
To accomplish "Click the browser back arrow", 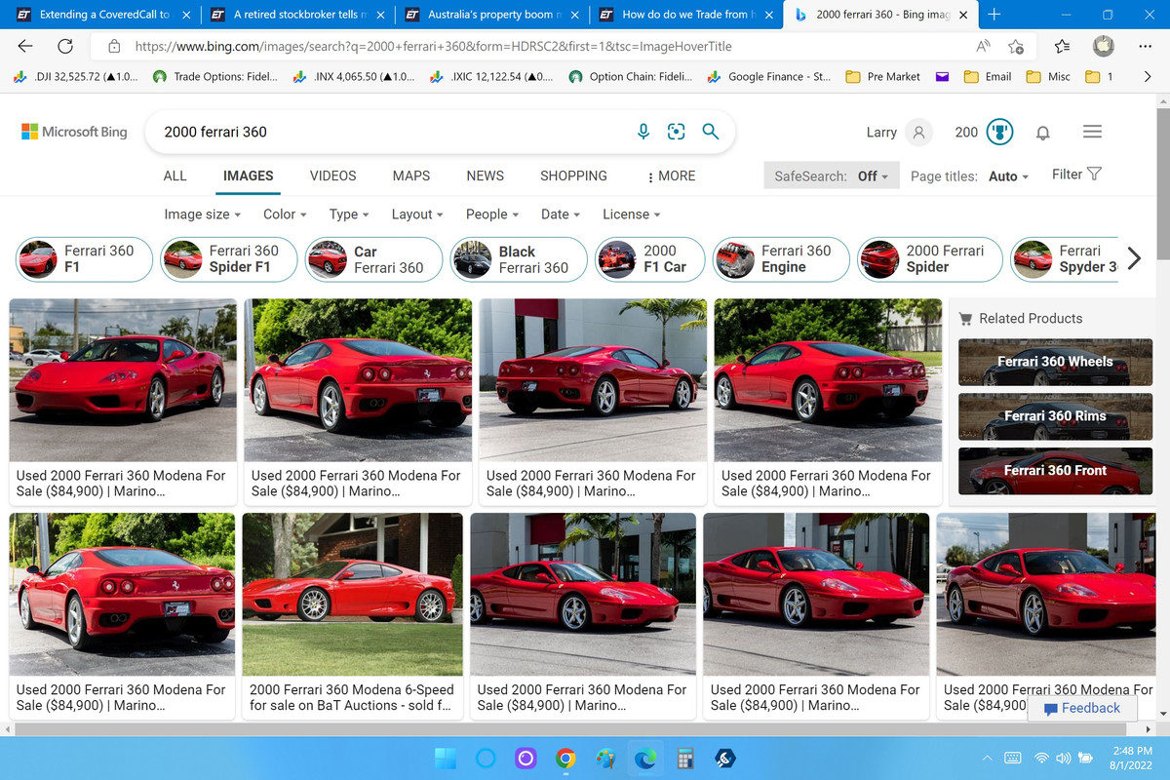I will point(26,46).
